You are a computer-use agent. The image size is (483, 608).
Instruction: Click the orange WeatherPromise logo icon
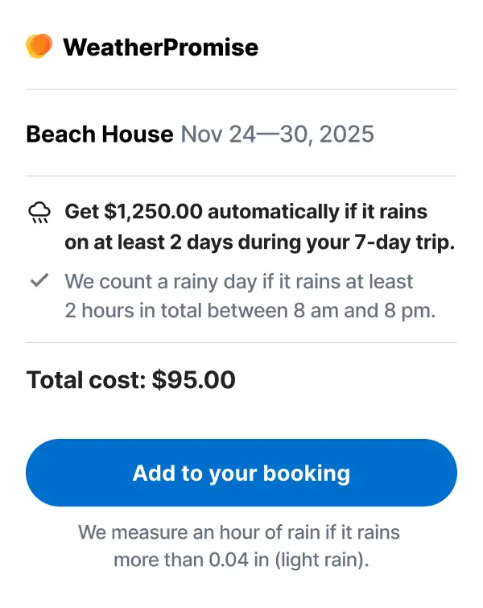pos(39,47)
